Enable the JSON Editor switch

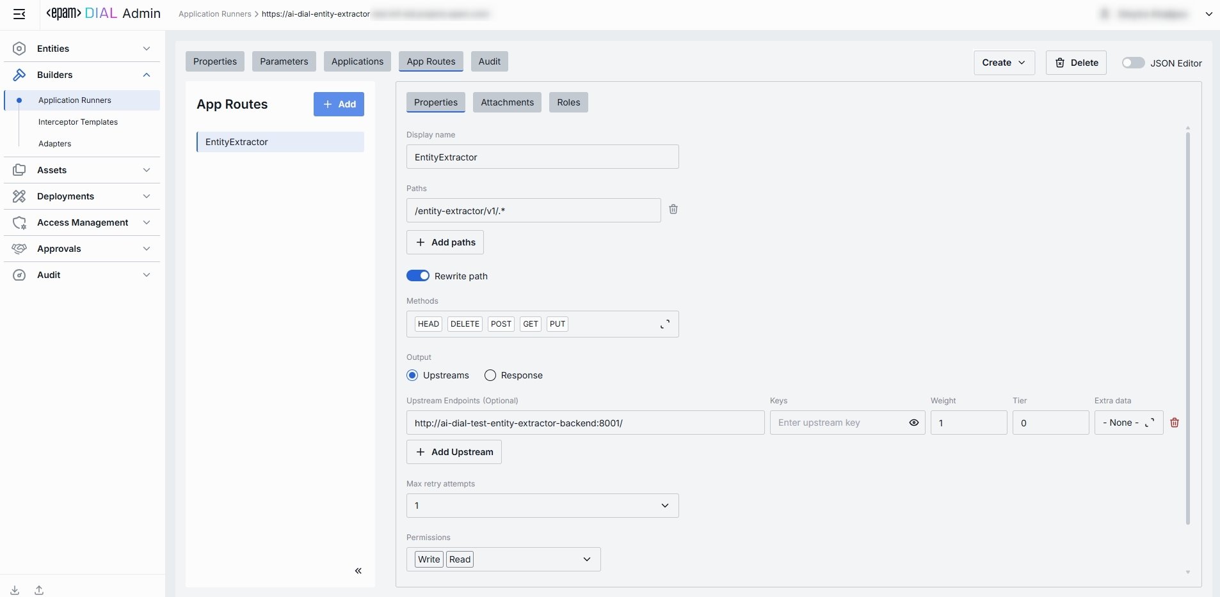pyautogui.click(x=1133, y=63)
